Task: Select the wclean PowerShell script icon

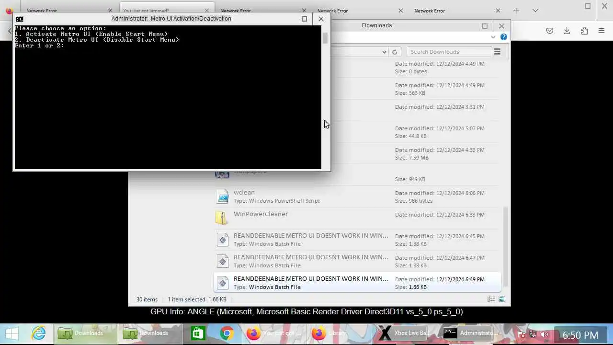Action: tap(222, 196)
